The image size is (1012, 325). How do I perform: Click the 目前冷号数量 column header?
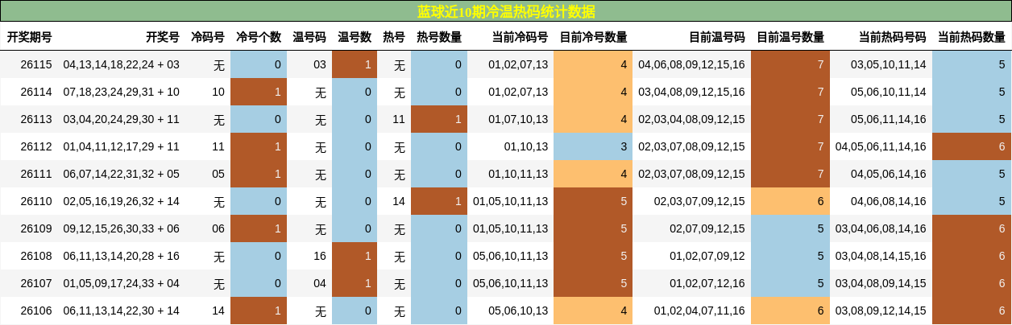(x=594, y=37)
